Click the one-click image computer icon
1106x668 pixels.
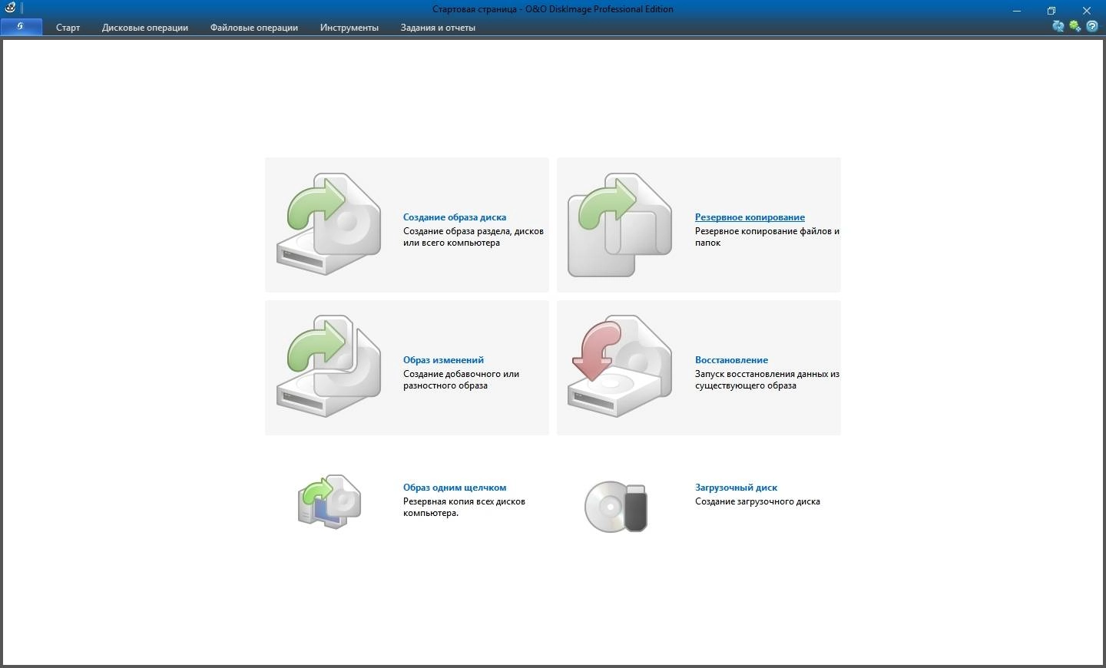tap(329, 501)
